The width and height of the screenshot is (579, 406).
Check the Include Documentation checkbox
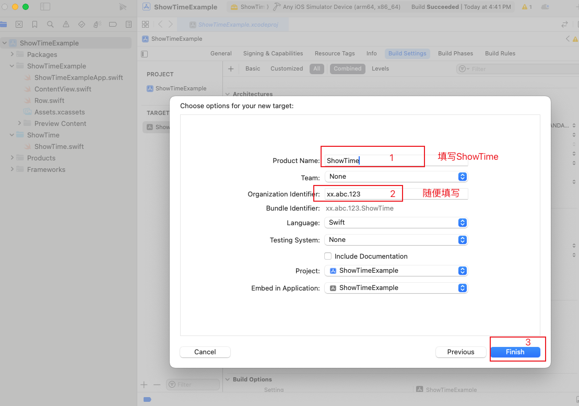tap(328, 256)
